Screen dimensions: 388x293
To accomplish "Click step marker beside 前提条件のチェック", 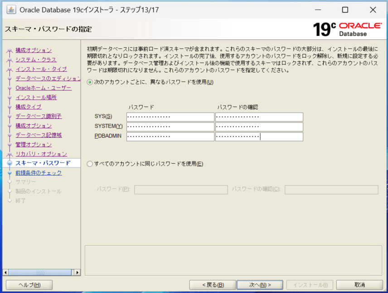I will pyautogui.click(x=10, y=173).
